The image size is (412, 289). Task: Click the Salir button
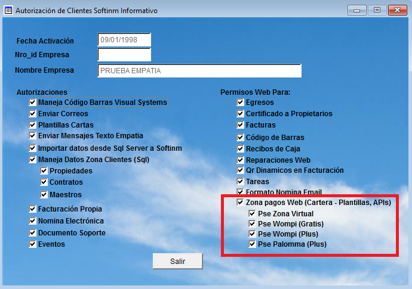coord(178,261)
